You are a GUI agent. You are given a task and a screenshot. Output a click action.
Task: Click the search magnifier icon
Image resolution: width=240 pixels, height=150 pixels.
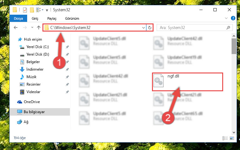pyautogui.click(x=228, y=28)
